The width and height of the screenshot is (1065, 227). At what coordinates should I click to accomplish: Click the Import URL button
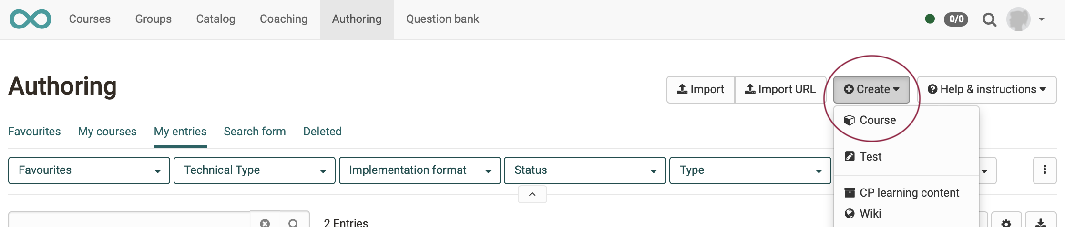(x=780, y=90)
